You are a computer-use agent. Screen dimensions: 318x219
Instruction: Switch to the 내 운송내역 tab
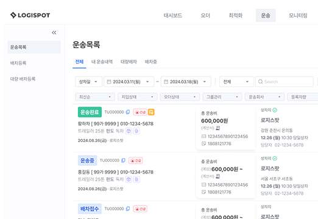click(x=102, y=61)
